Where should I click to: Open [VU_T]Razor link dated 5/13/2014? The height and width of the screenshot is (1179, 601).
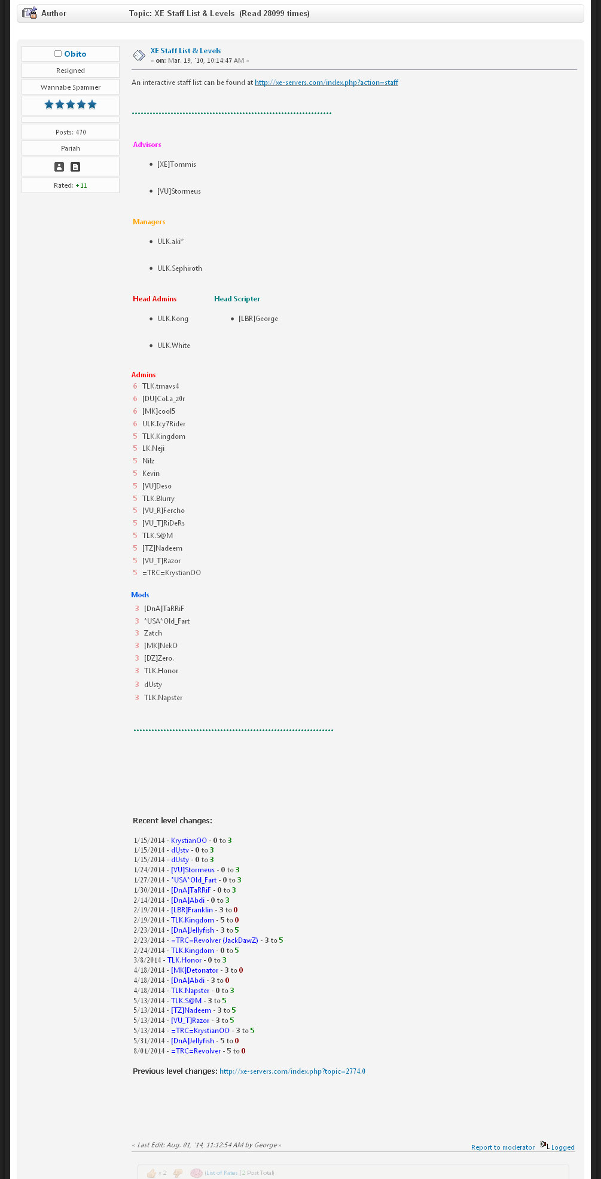pos(190,1021)
